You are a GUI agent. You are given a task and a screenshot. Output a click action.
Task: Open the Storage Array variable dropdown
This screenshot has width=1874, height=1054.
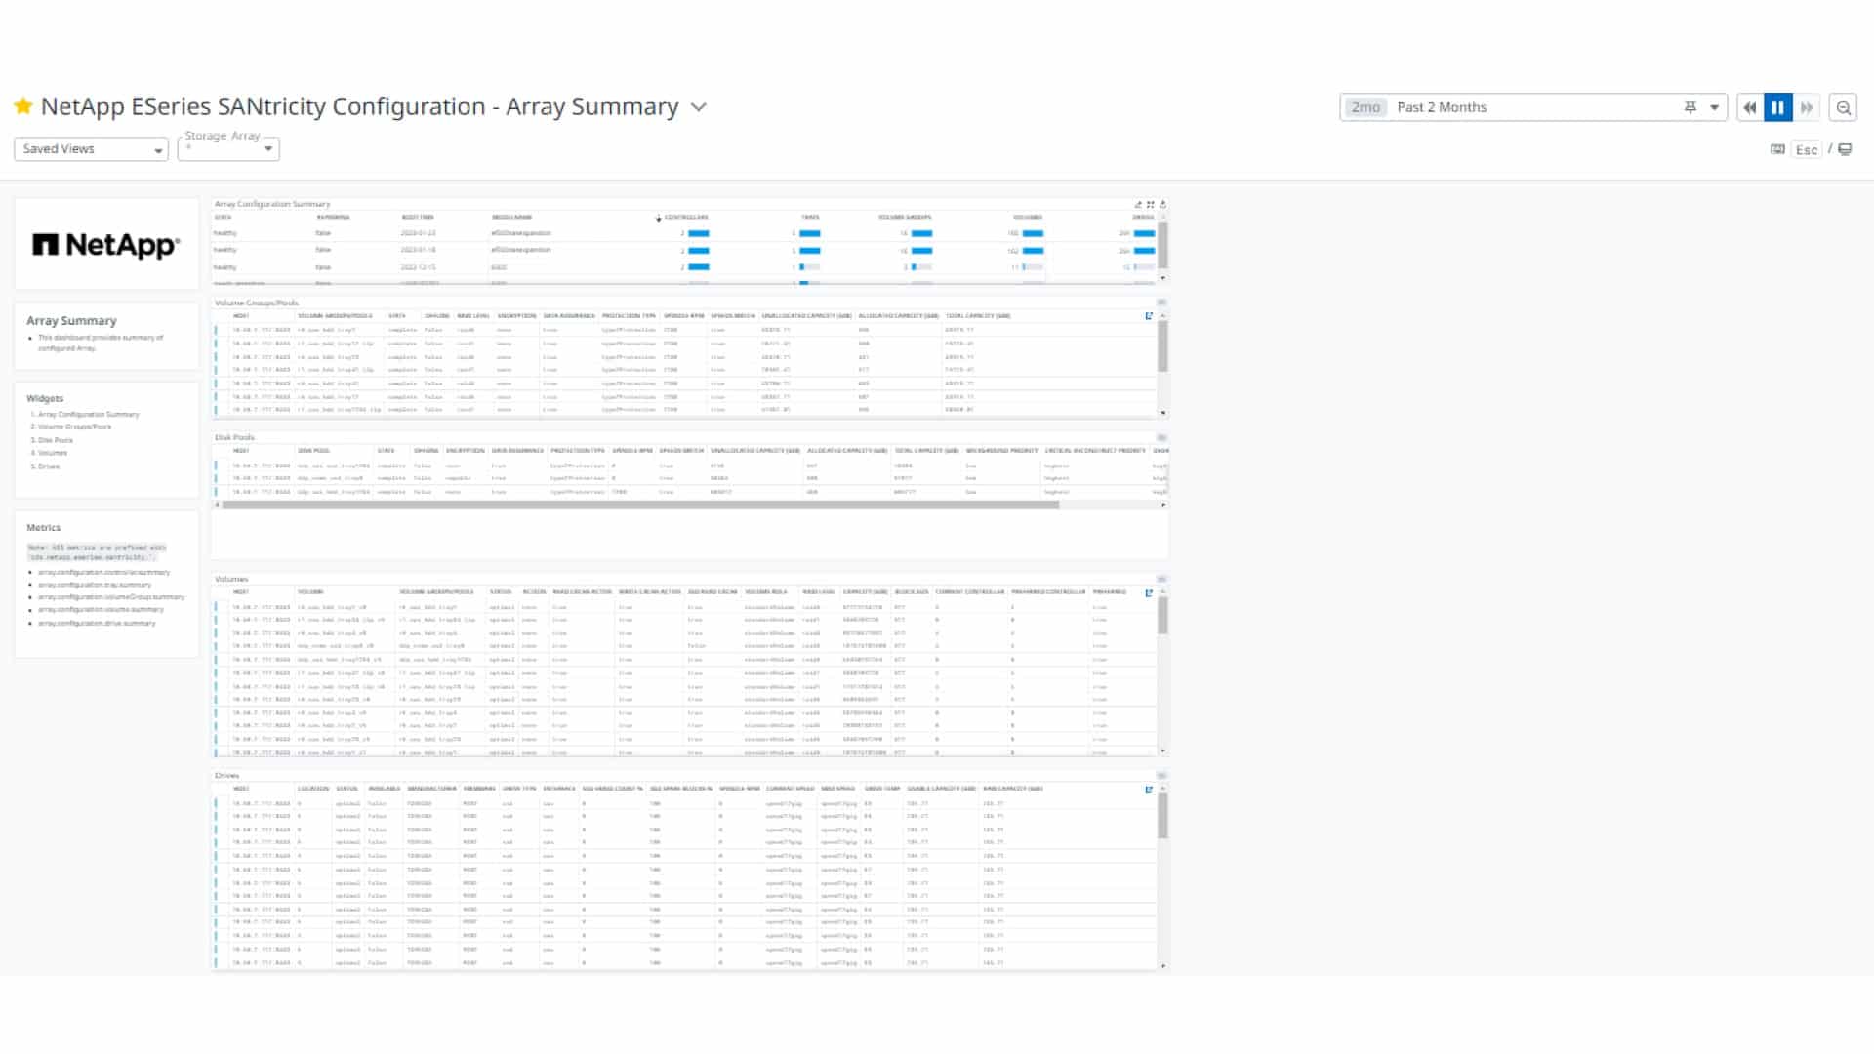[x=228, y=148]
